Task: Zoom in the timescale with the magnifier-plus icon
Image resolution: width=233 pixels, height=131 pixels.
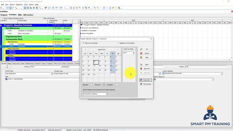Action: click(x=95, y=8)
